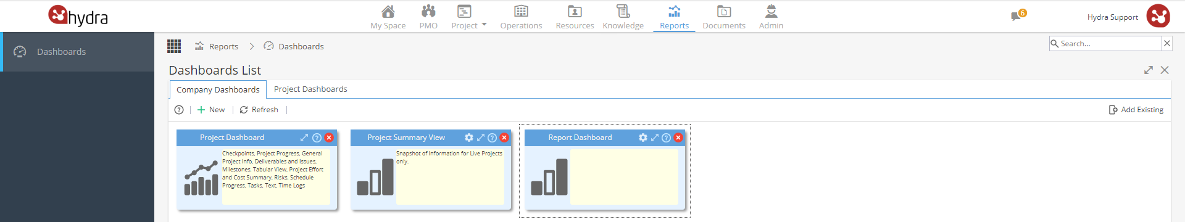Click Add Existing dashboard
The width and height of the screenshot is (1185, 222).
click(x=1136, y=110)
